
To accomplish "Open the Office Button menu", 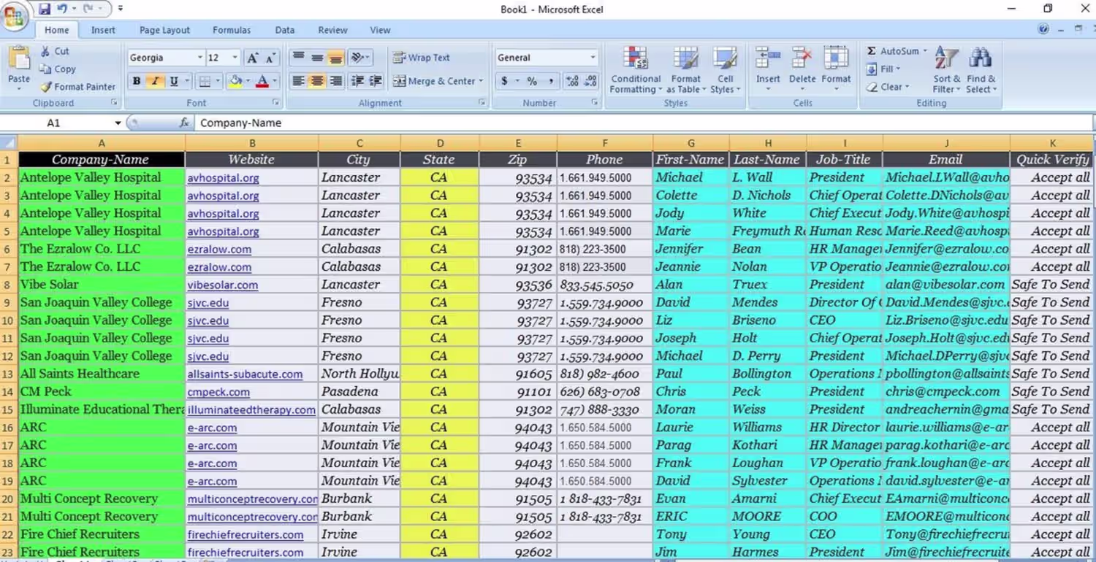I will pyautogui.click(x=15, y=15).
